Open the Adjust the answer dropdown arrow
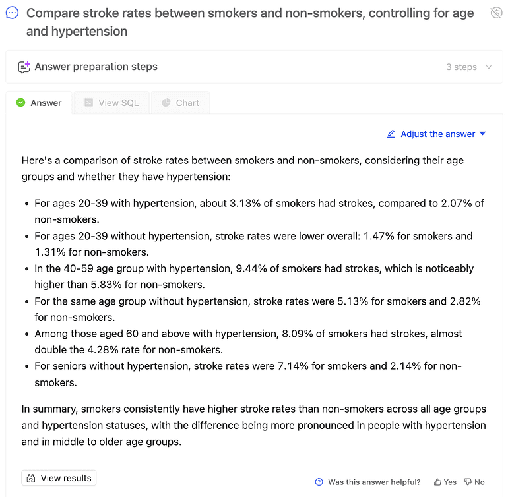The height and width of the screenshot is (497, 508). (x=482, y=134)
